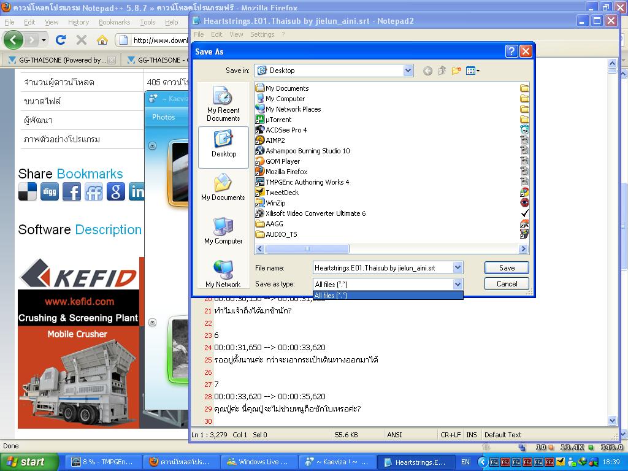Click the Up One Level folder icon
This screenshot has height=471, width=628.
pyautogui.click(x=442, y=71)
